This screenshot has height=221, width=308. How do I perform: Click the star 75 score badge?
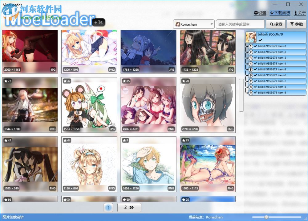(x=186, y=140)
